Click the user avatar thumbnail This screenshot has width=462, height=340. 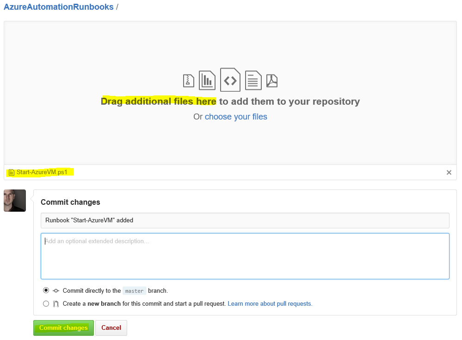click(x=15, y=201)
